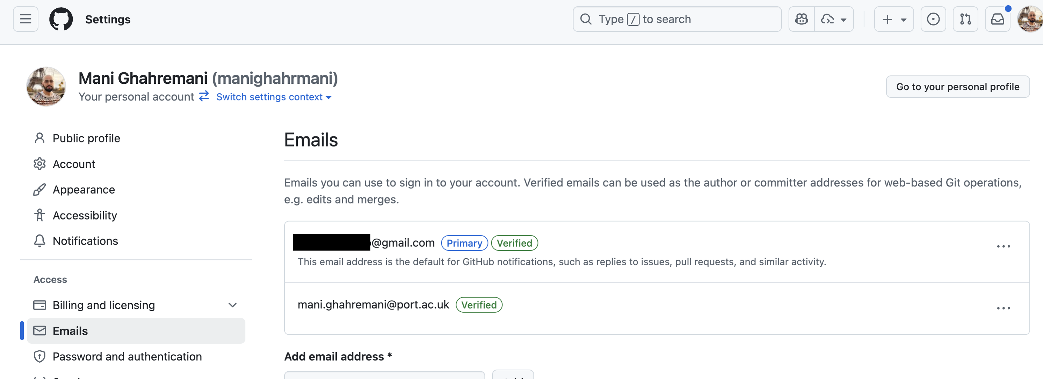Click the gear icon next to Account
The width and height of the screenshot is (1043, 379).
tap(40, 163)
